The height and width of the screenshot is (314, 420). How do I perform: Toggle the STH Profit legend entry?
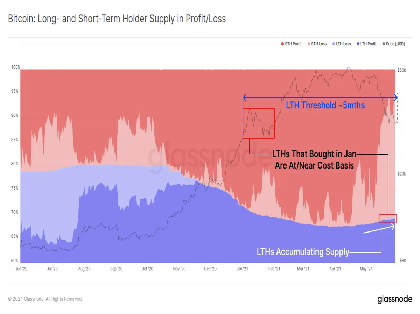click(291, 44)
